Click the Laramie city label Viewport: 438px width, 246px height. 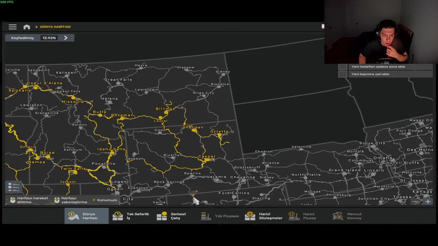point(217,177)
